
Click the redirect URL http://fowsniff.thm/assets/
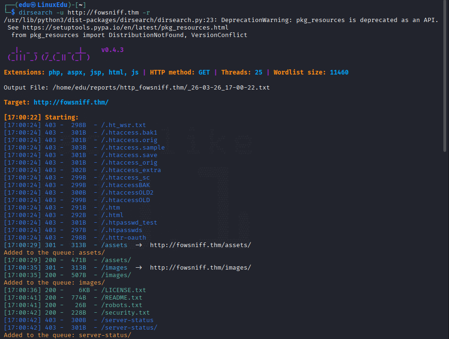click(x=201, y=245)
